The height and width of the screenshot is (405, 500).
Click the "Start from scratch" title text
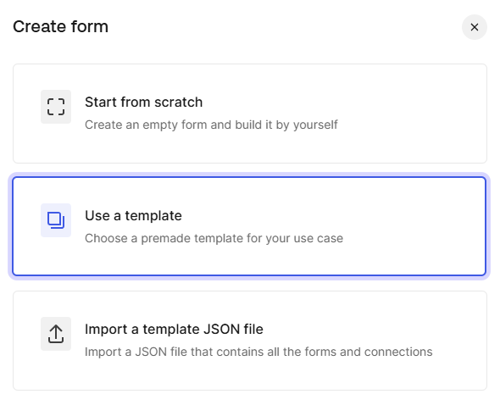(x=143, y=103)
